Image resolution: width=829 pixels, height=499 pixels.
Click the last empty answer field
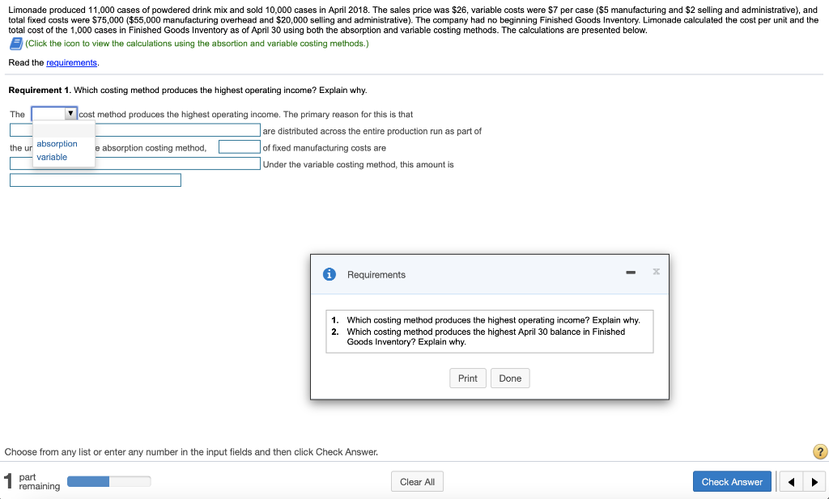tap(96, 180)
